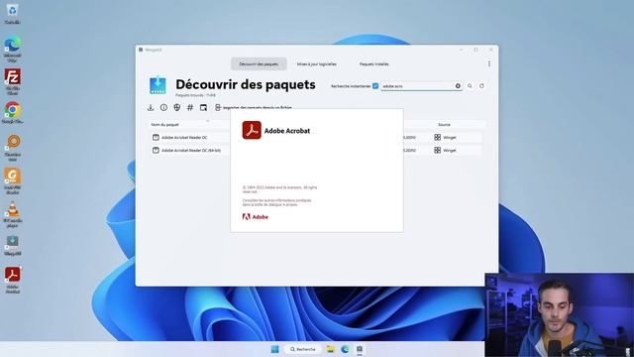
Task: Open package details info icon
Action: point(163,108)
